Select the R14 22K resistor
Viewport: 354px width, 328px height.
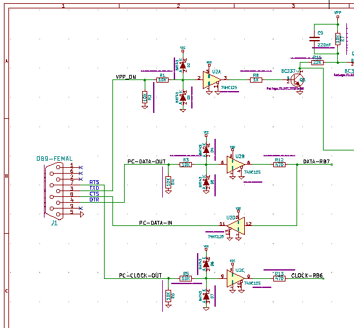[x=317, y=63]
